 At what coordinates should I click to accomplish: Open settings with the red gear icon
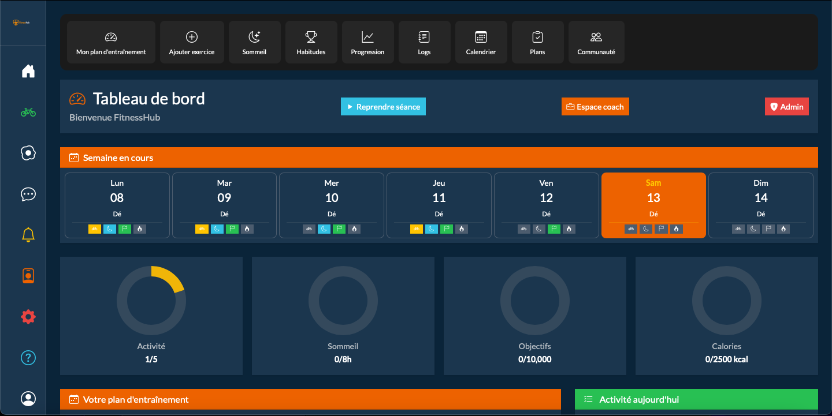28,316
